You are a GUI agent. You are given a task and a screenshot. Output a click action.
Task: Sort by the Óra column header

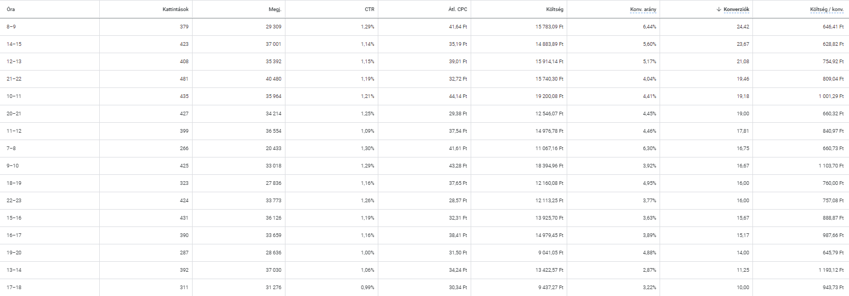click(11, 9)
